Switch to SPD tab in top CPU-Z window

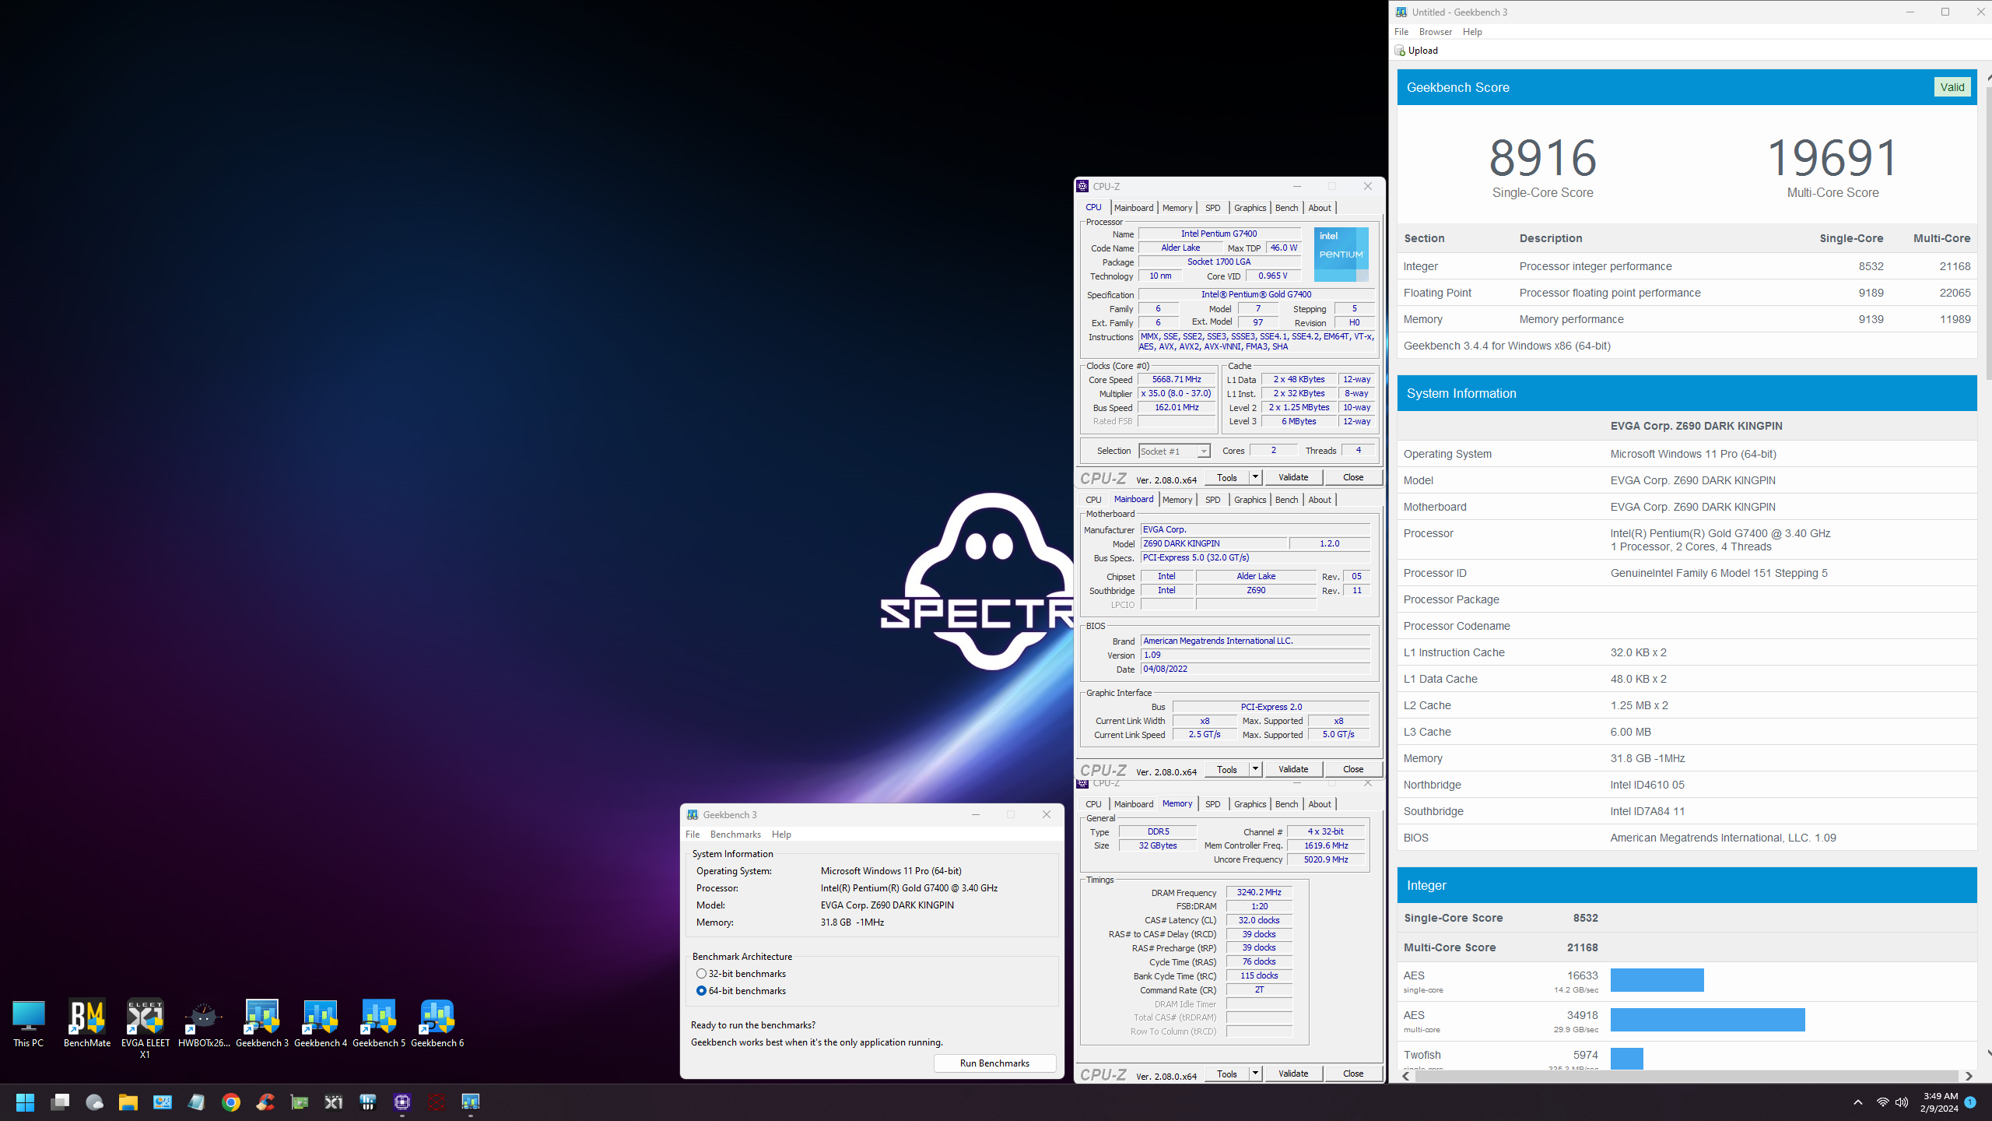pos(1212,208)
